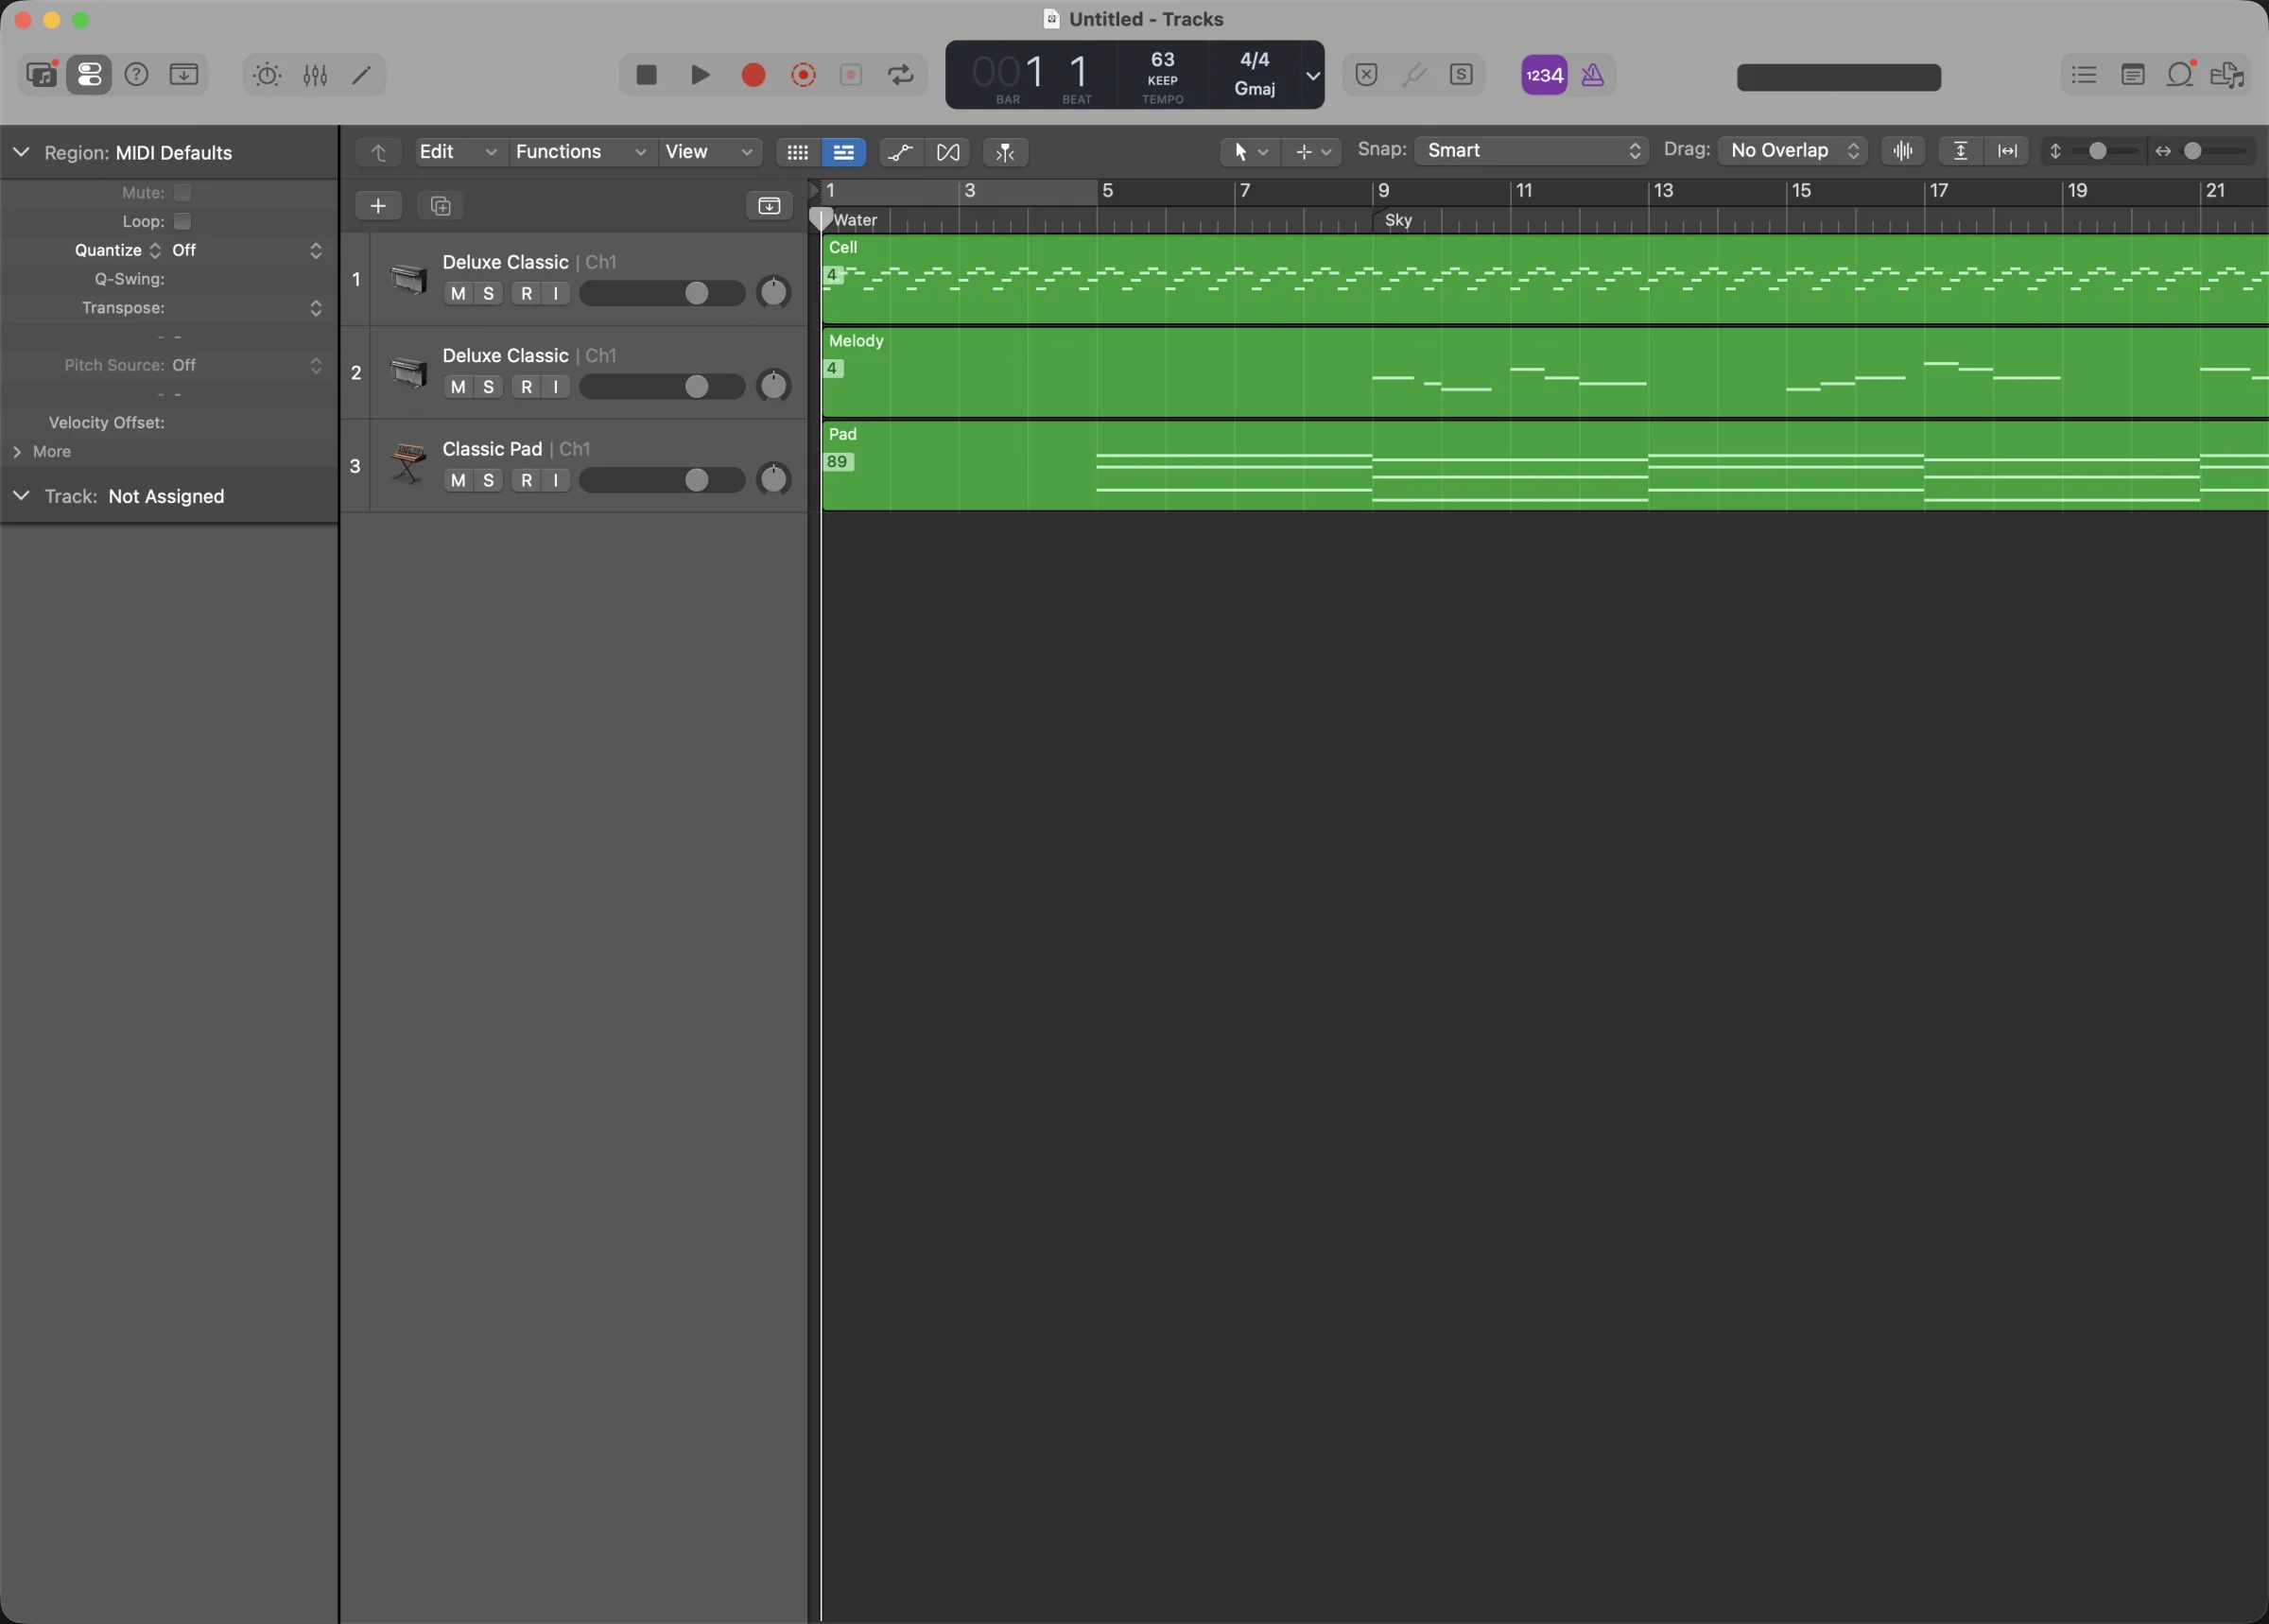
Task: Duplicate track with the duplicate button
Action: 441,206
